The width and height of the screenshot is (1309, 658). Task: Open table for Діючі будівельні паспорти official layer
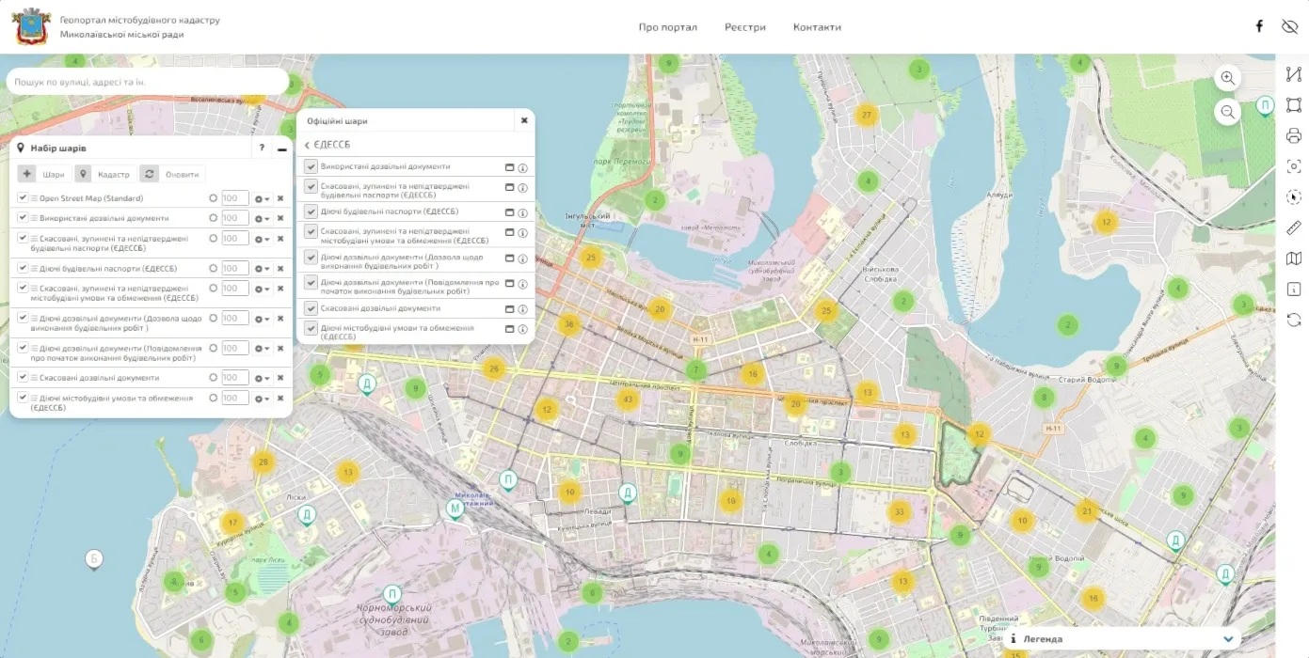coord(510,212)
